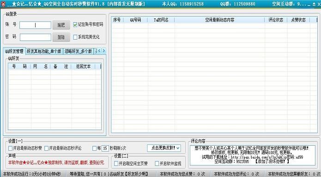
Task: Click the Ta的网名 column header
Action: tap(161, 20)
